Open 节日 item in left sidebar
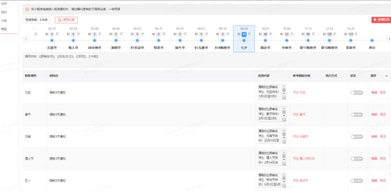Viewport: 391px width, 191px height. point(4,29)
